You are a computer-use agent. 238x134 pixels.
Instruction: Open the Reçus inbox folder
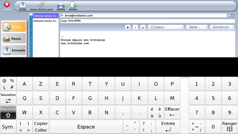pyautogui.click(x=14, y=38)
